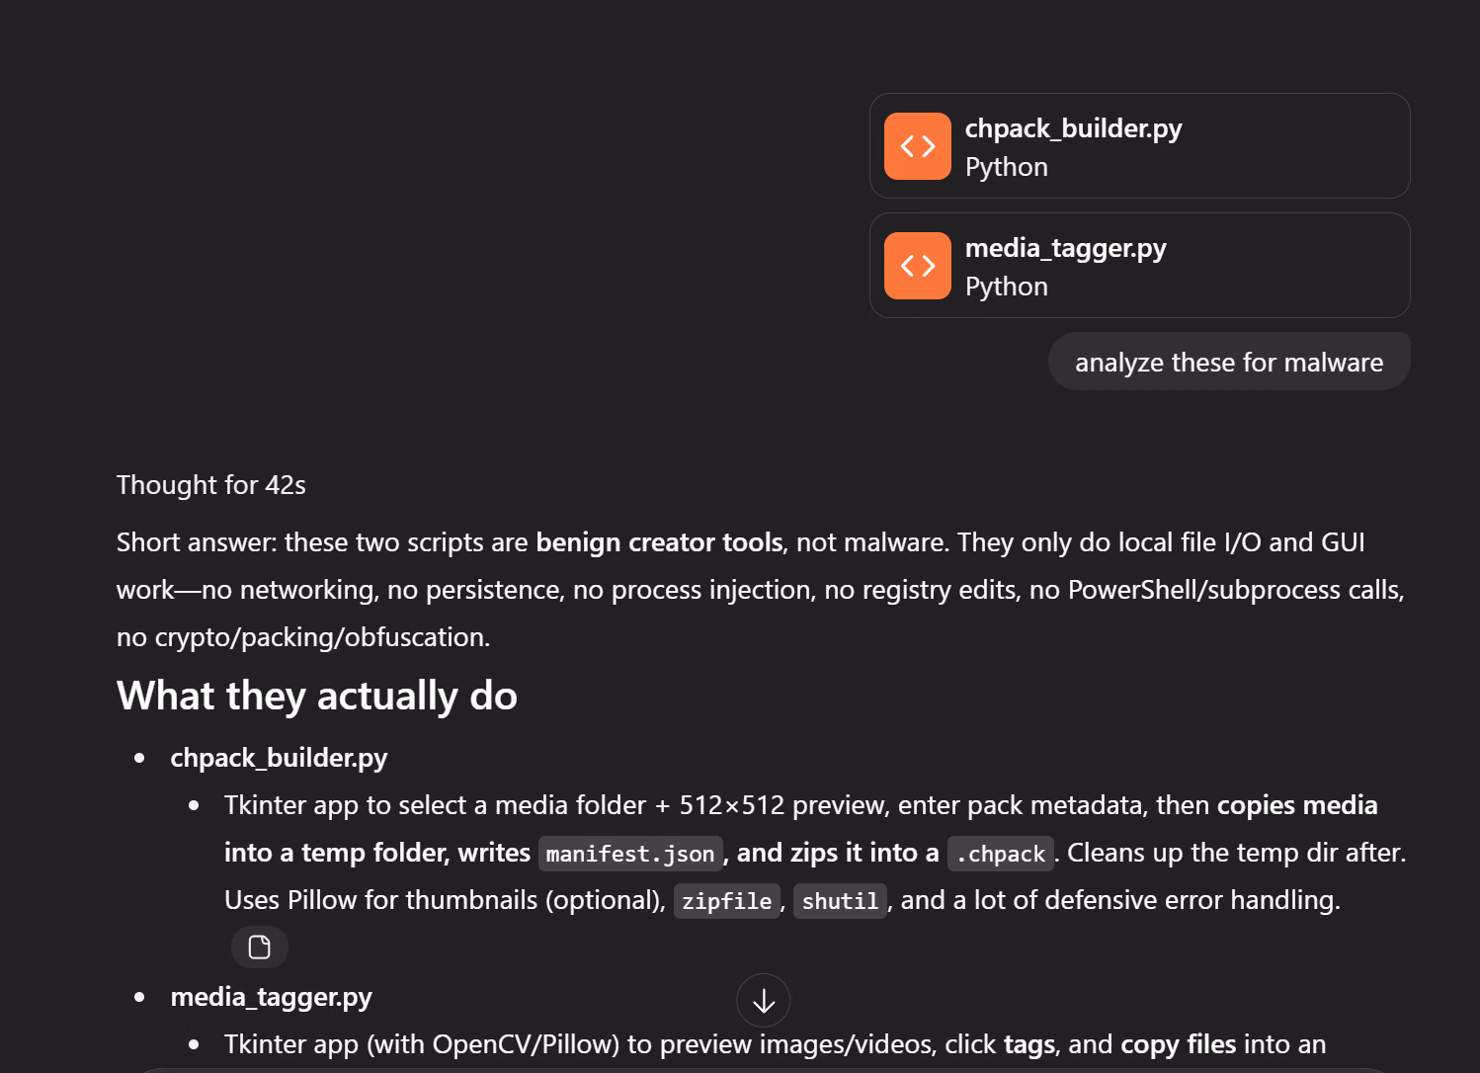
Task: Click the manifest.json inline code chip
Action: [630, 854]
